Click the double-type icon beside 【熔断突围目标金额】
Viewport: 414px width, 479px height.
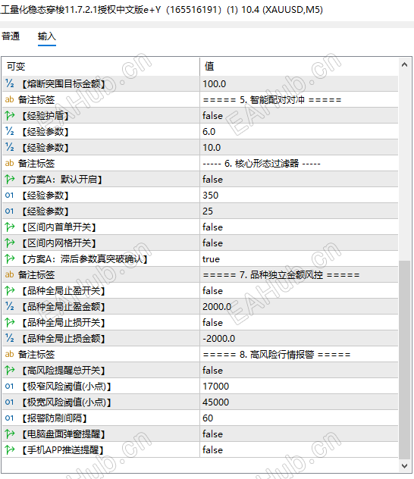tap(9, 83)
